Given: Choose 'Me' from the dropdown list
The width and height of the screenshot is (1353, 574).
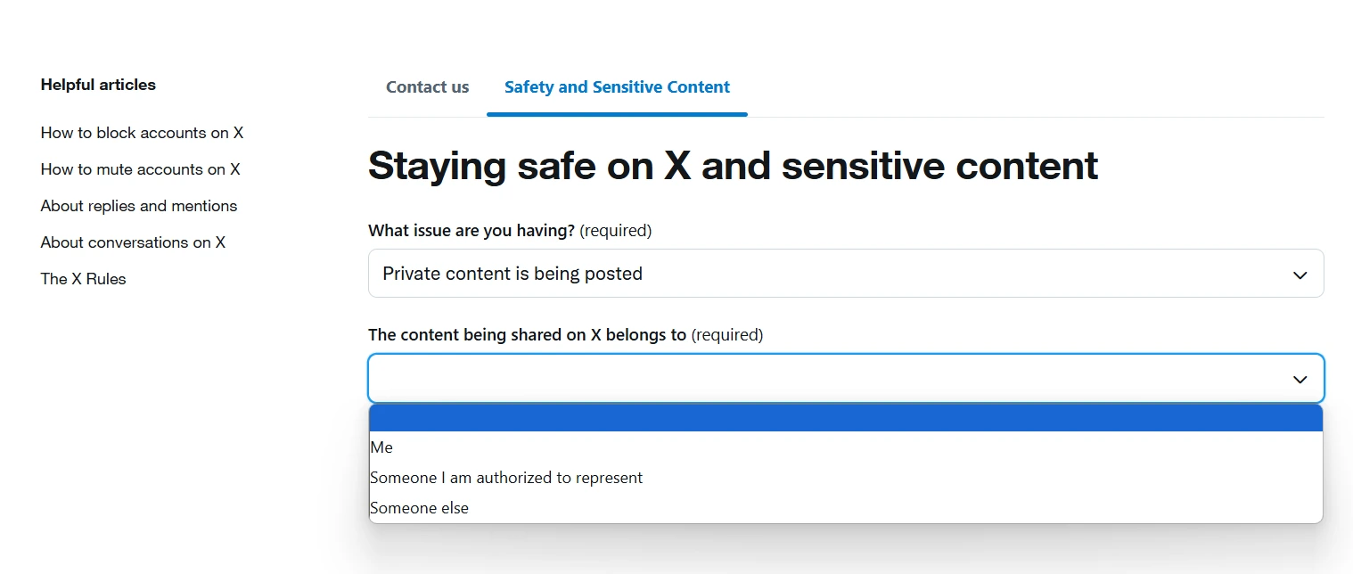Looking at the screenshot, I should [381, 447].
